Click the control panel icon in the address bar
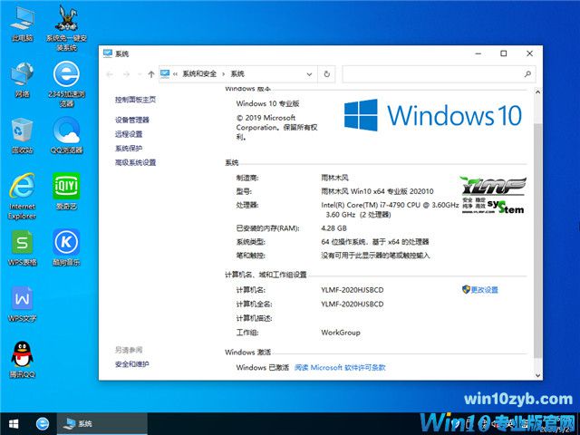580x435 pixels. [x=165, y=73]
